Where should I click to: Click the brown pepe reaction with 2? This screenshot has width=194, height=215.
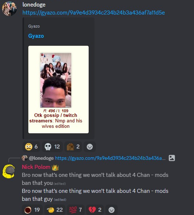[73, 147]
